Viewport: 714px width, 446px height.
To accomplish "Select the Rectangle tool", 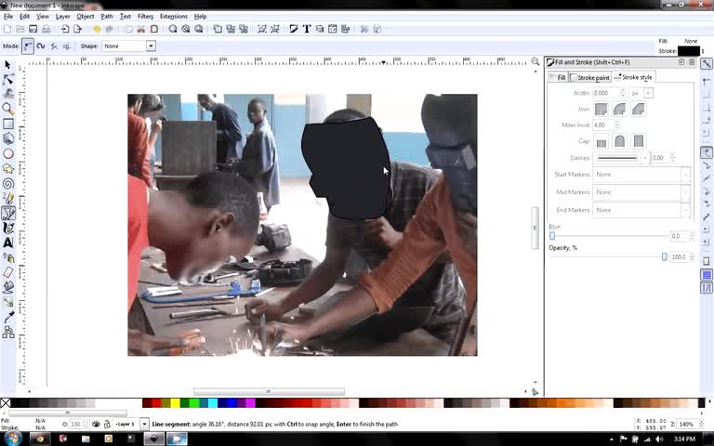I will point(7,124).
